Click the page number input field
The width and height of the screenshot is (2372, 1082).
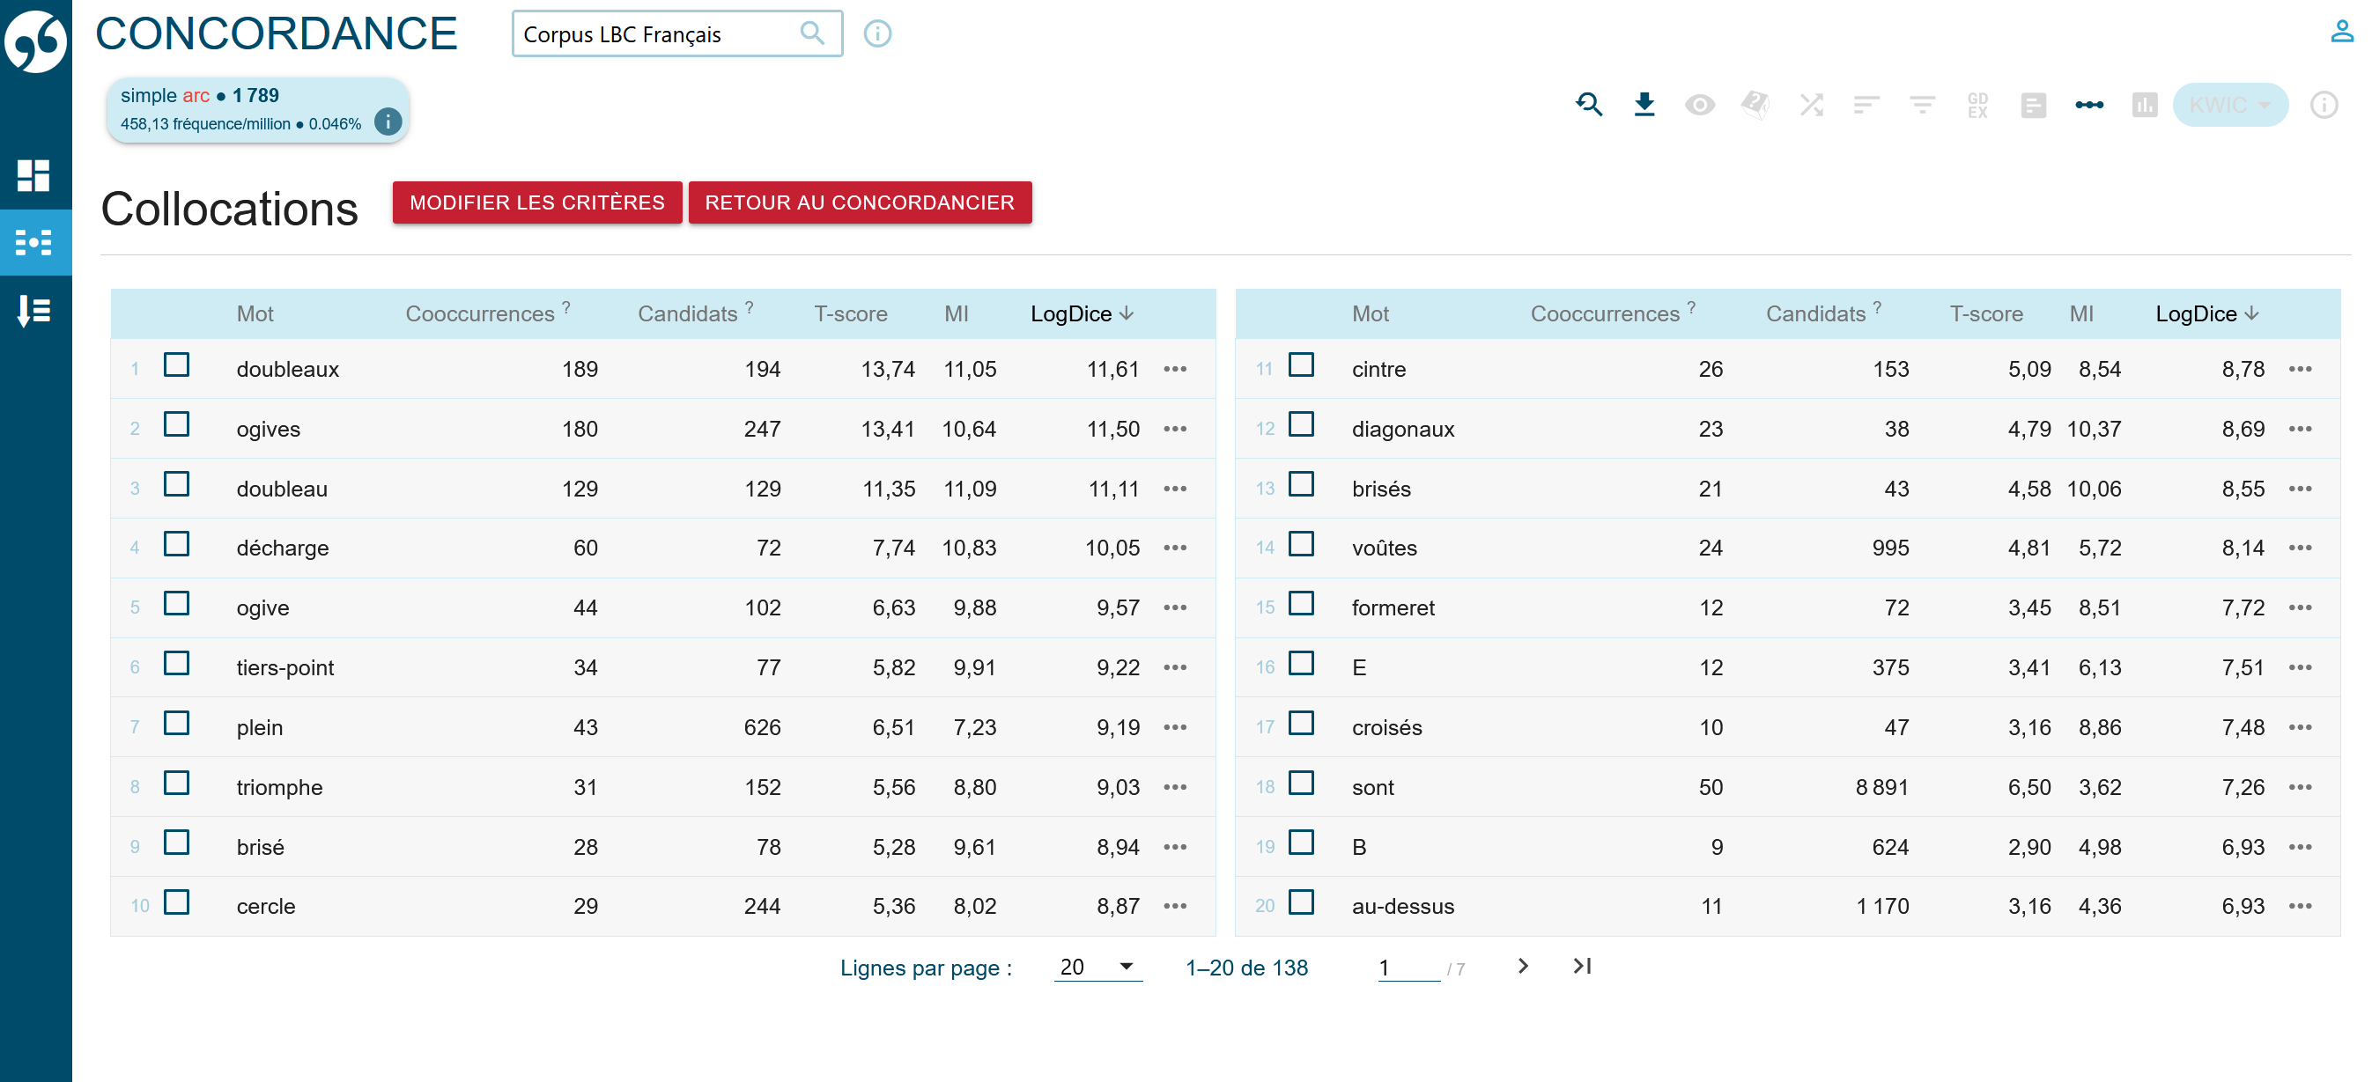(1408, 968)
